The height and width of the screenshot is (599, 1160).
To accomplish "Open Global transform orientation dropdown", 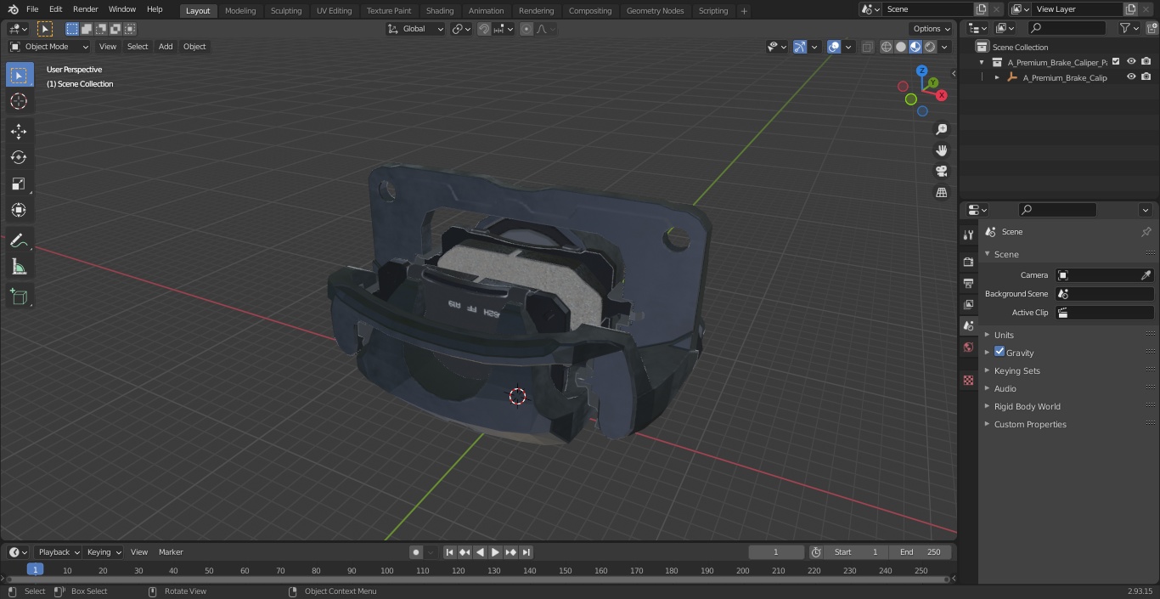I will point(416,29).
